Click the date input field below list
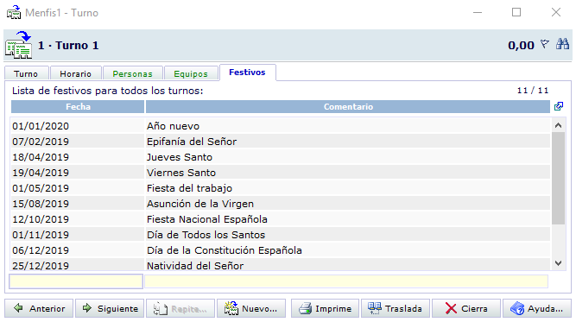576x322 pixels. click(76, 281)
